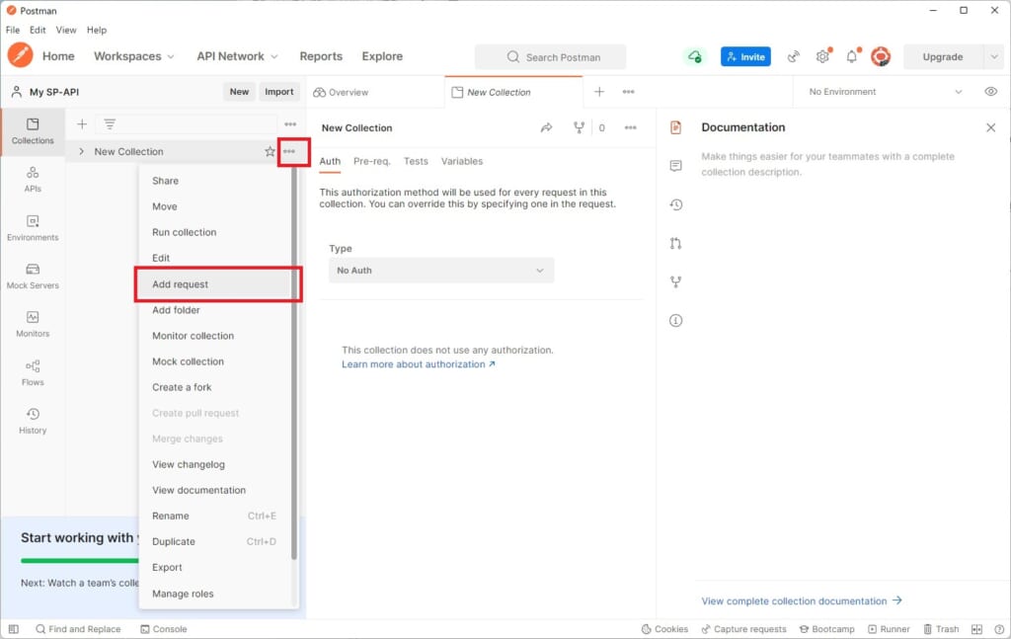
Task: Open the Mock Servers sidebar panel
Action: (33, 277)
